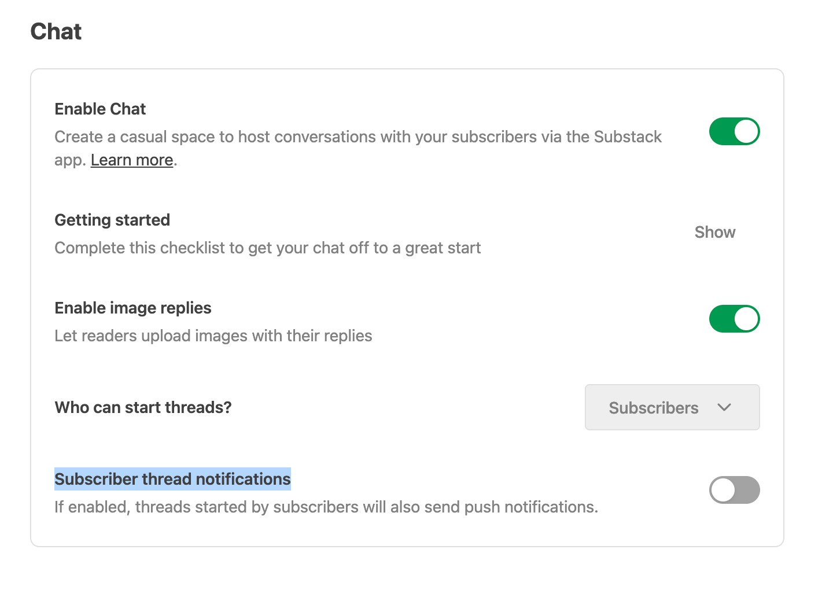Image resolution: width=833 pixels, height=590 pixels.
Task: Select the Chat page heading
Action: 56,31
